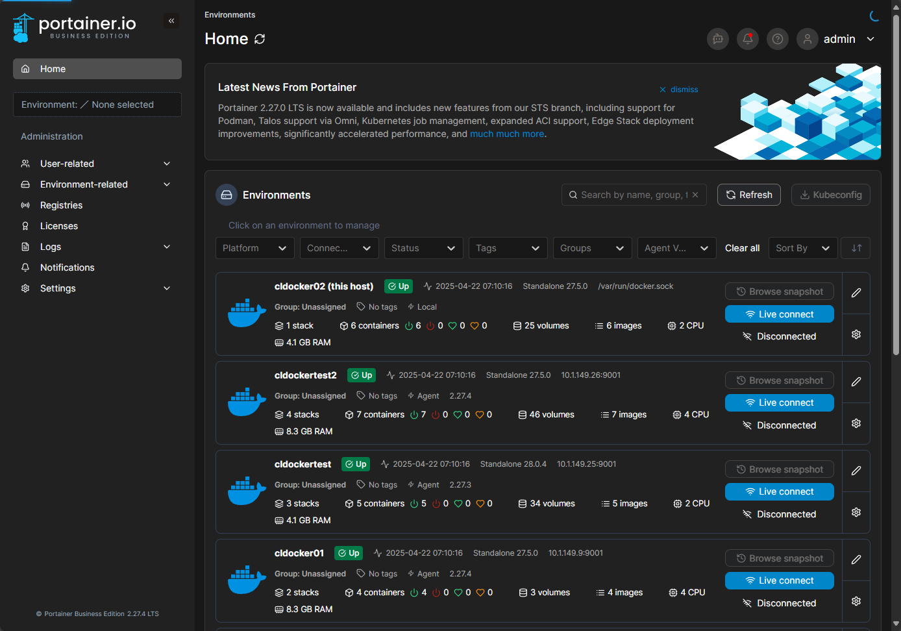Click the Environments panel header icon

click(x=227, y=195)
